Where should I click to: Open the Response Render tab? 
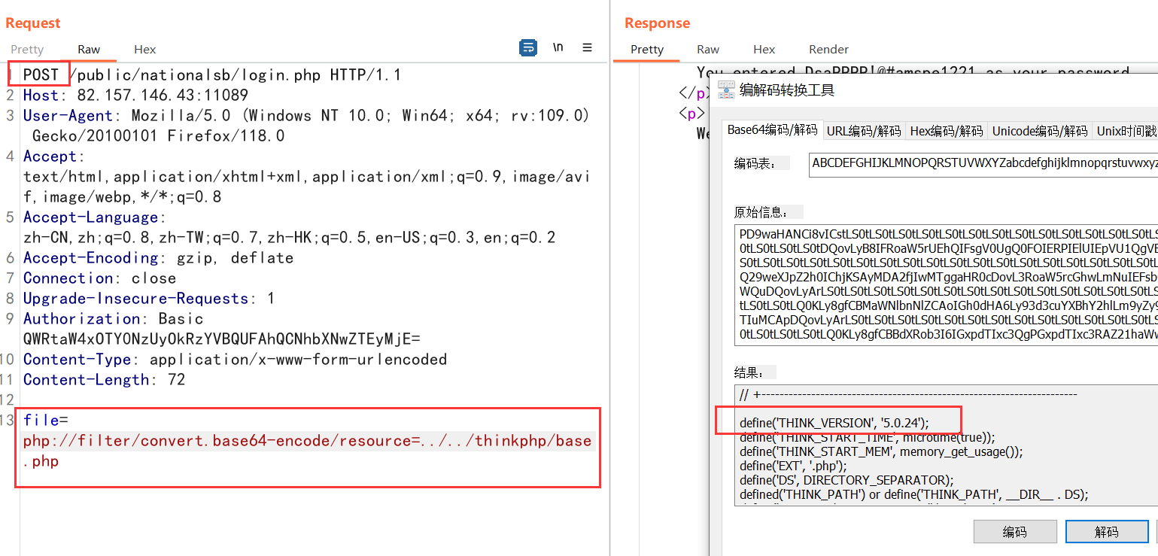828,49
